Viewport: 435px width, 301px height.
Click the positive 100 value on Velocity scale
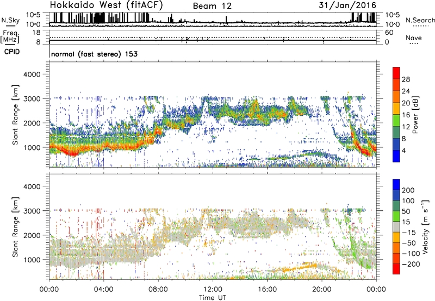pyautogui.click(x=408, y=200)
